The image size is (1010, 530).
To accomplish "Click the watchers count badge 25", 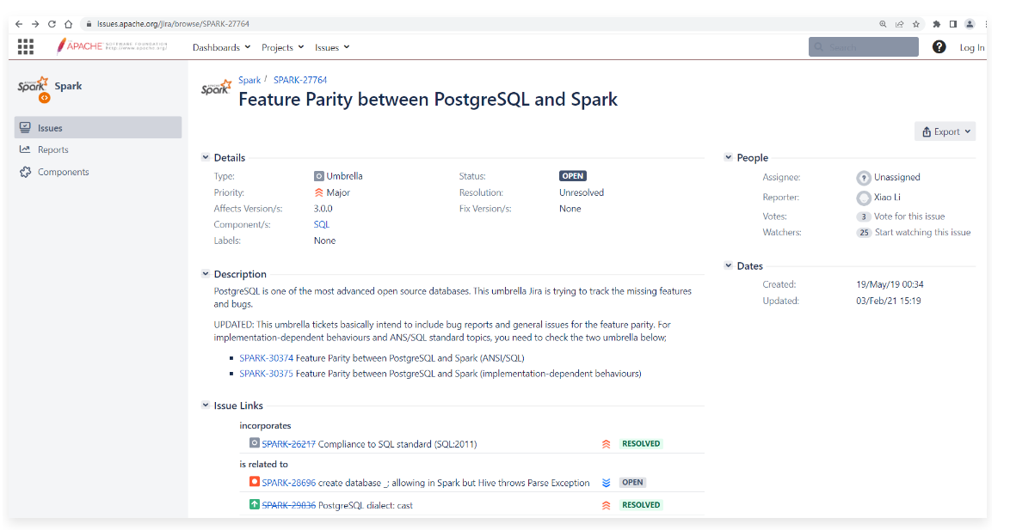I will (x=864, y=233).
